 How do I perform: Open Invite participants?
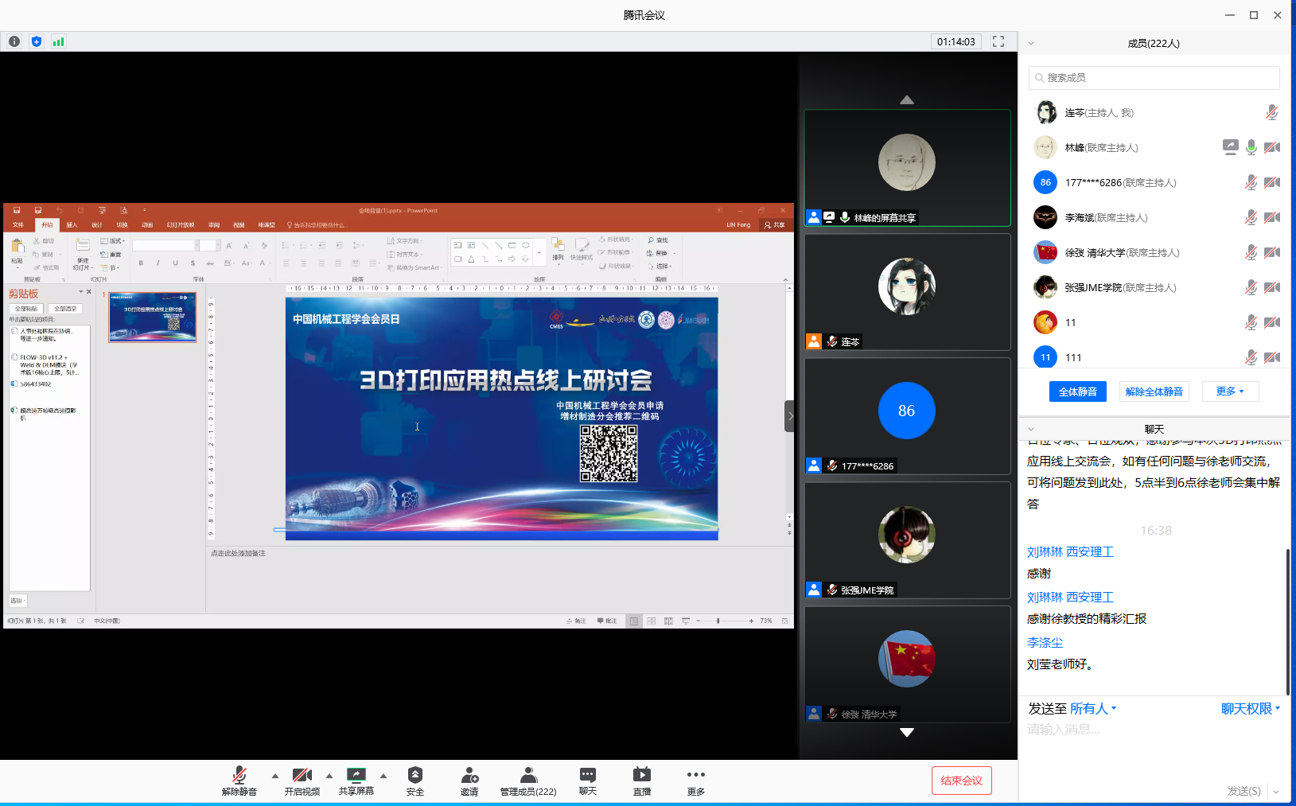tap(469, 781)
